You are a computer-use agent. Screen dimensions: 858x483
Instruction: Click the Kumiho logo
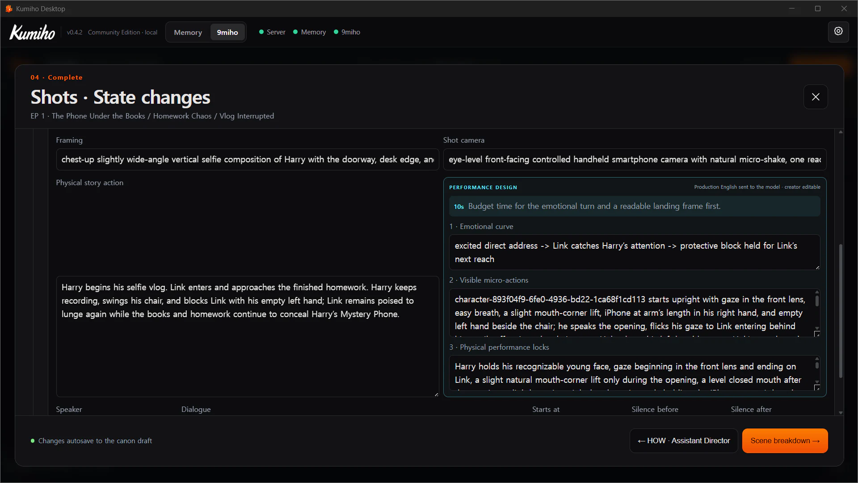pyautogui.click(x=32, y=32)
